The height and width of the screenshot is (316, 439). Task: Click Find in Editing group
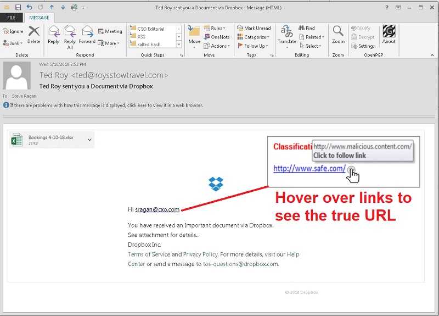(x=307, y=28)
